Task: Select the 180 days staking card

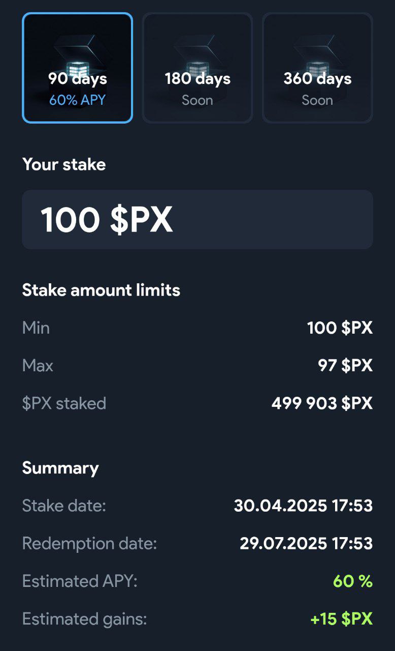Action: pos(197,68)
